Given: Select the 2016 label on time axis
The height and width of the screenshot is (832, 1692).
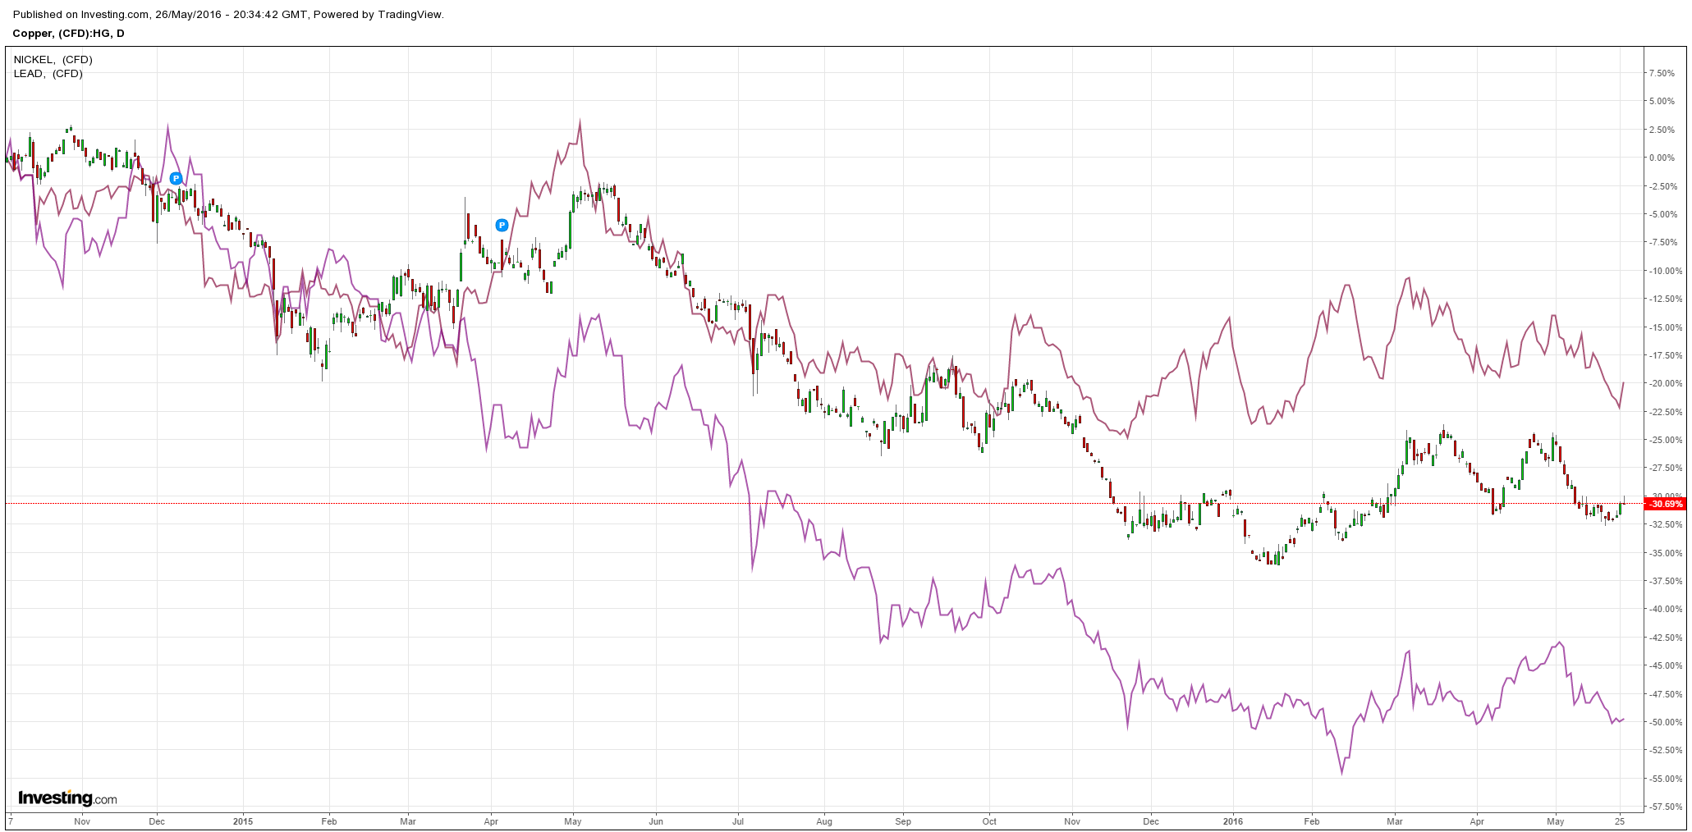Looking at the screenshot, I should coord(1232,821).
